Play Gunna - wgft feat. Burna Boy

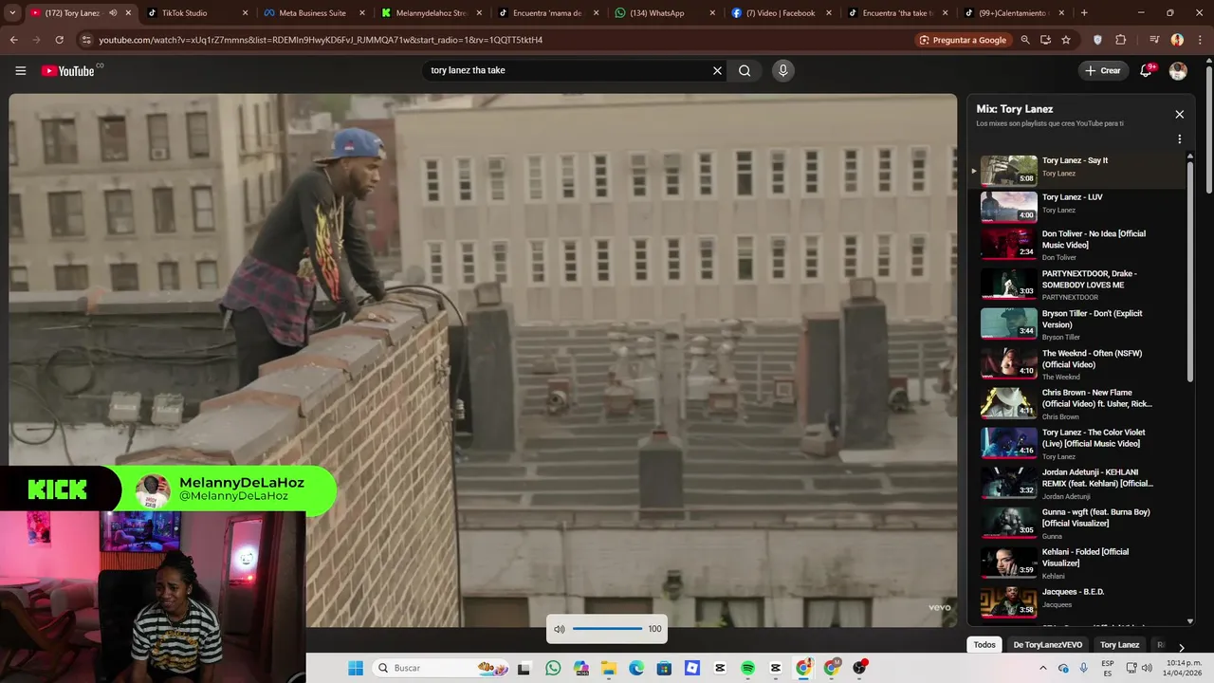click(x=1076, y=523)
